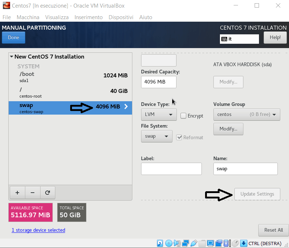
Task: Open the Device Type LVM dropdown
Action: click(159, 115)
